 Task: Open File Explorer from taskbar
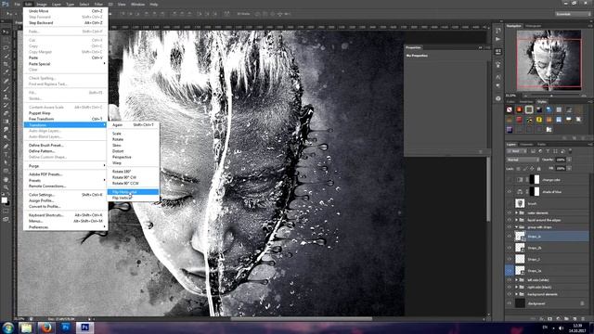click(x=26, y=328)
